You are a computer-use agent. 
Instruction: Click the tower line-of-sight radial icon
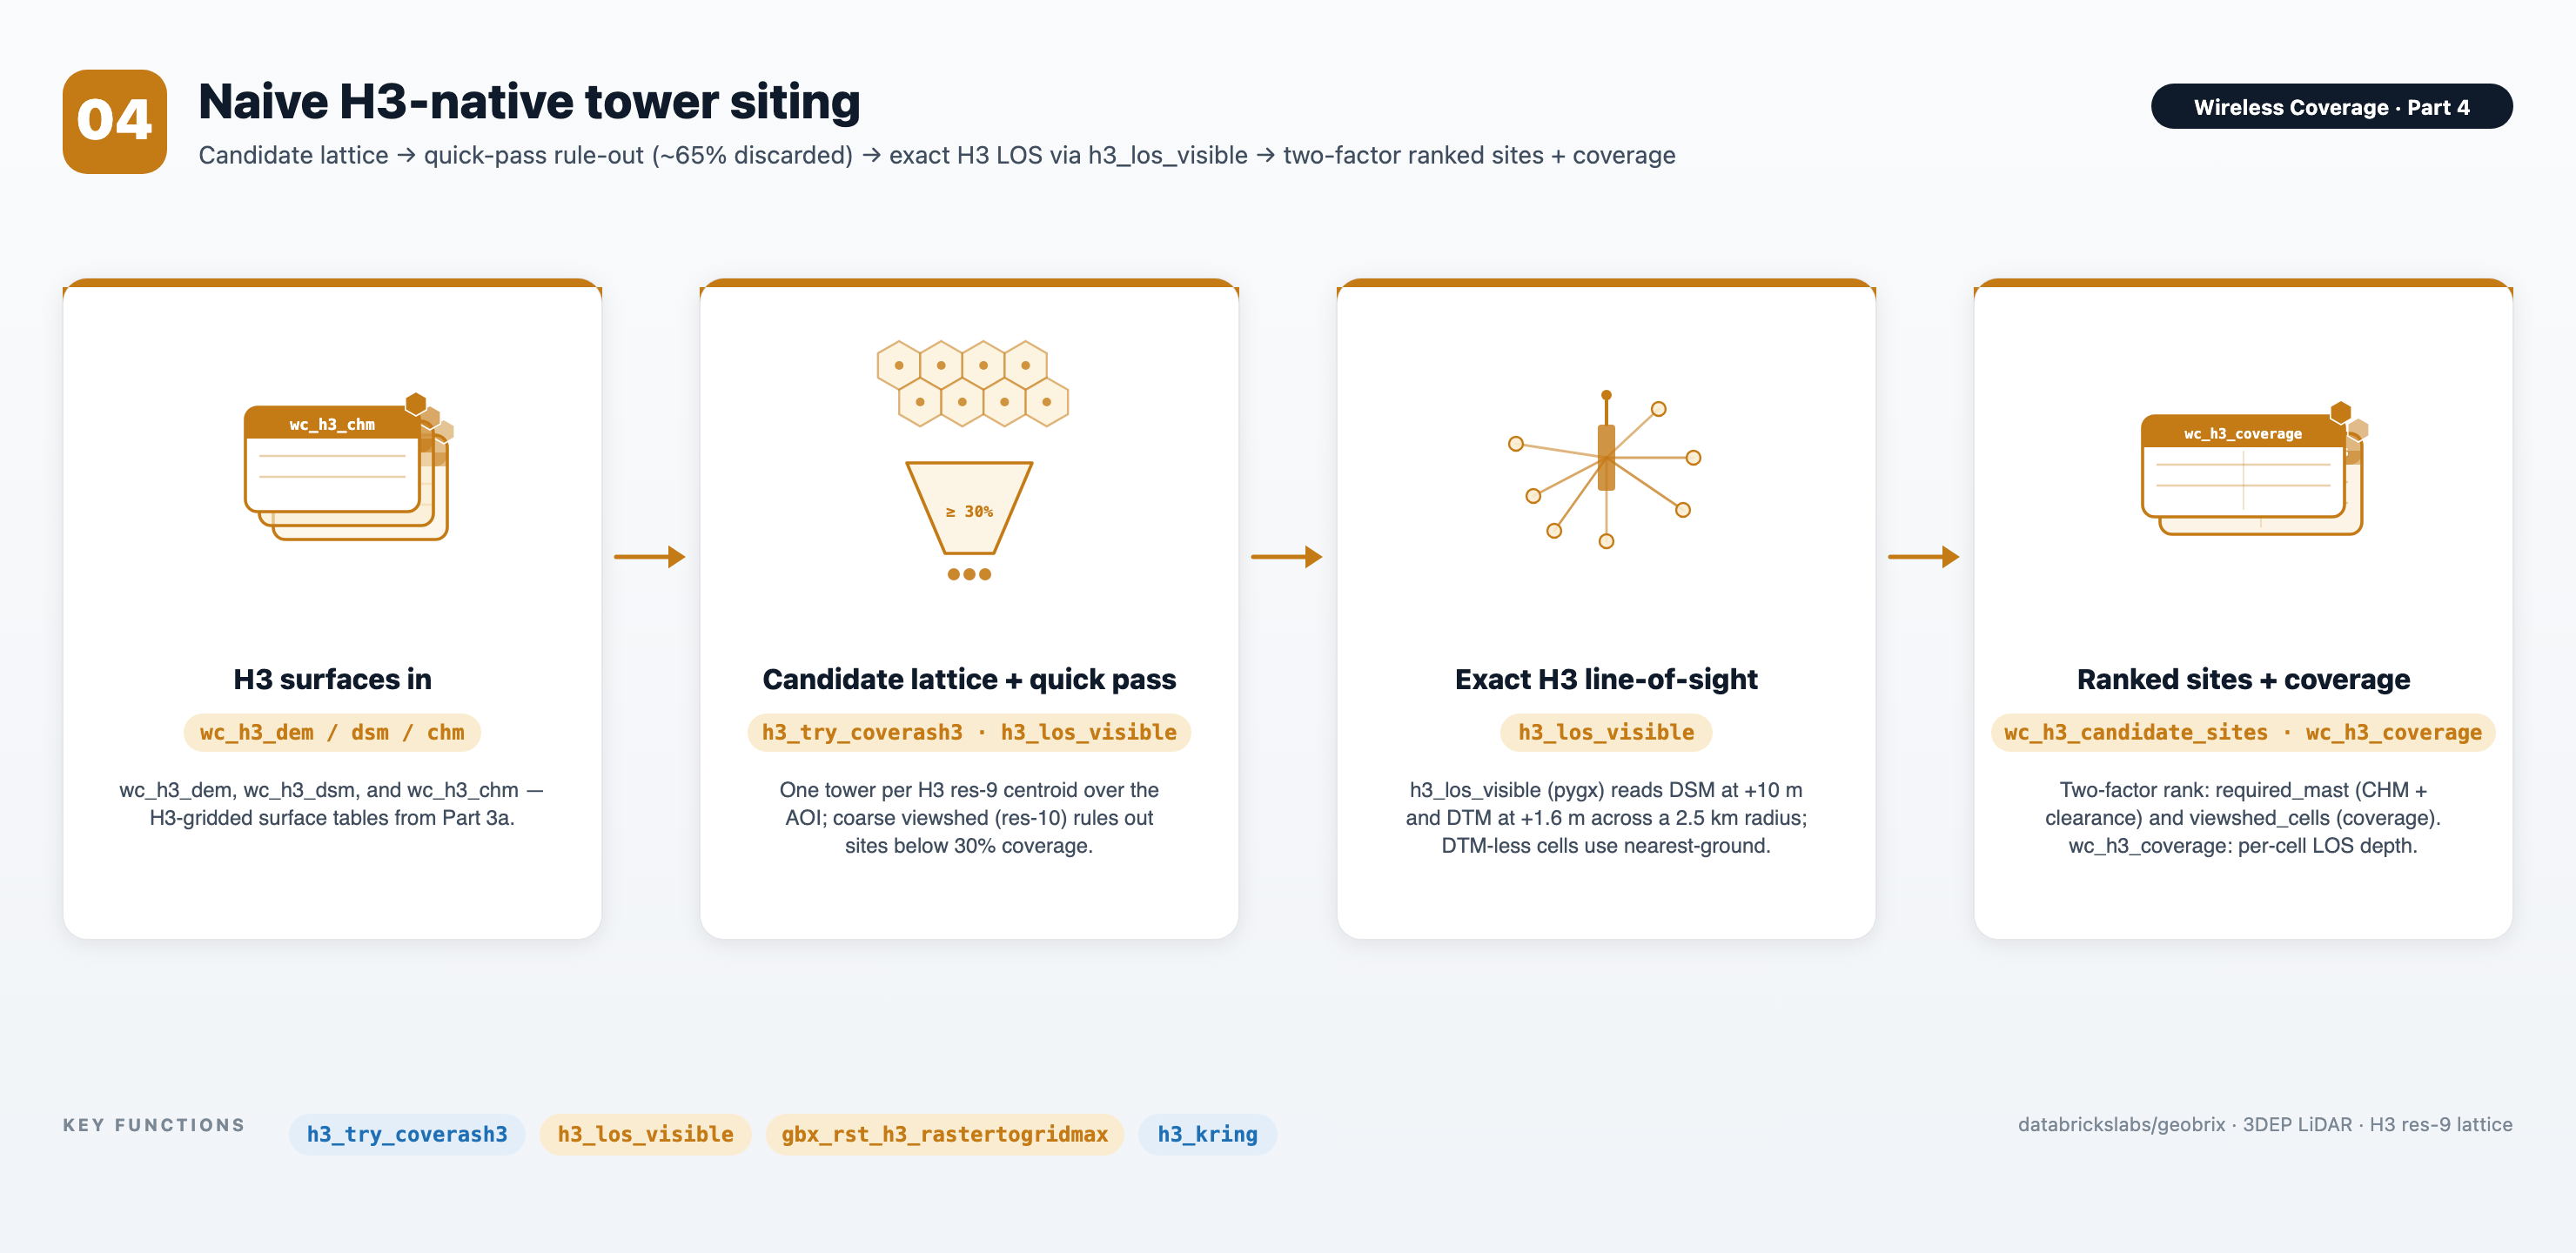click(1606, 469)
